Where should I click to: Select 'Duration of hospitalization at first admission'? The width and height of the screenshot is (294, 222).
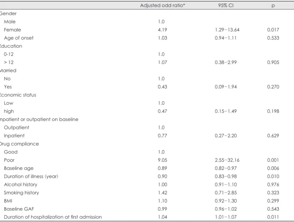pyautogui.click(x=53, y=217)
